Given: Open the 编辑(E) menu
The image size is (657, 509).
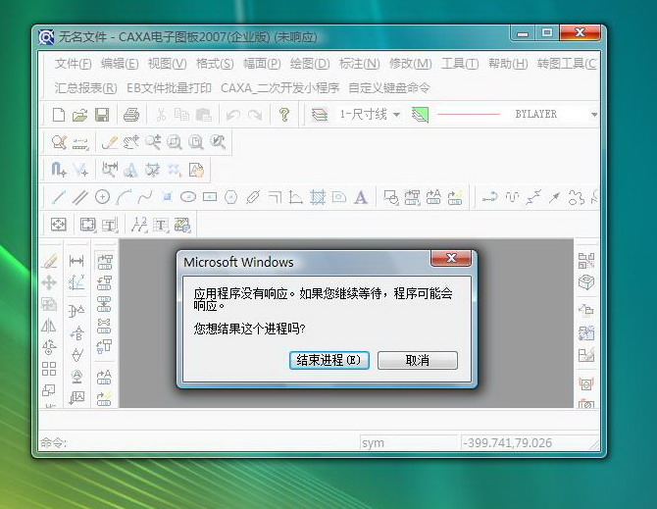Looking at the screenshot, I should (120, 64).
